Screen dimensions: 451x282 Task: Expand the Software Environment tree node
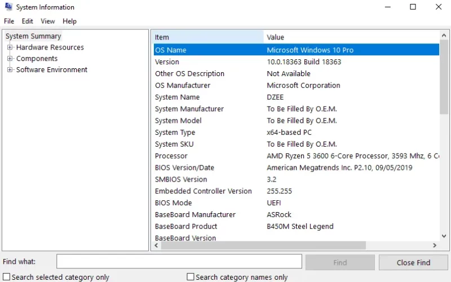[x=10, y=69]
